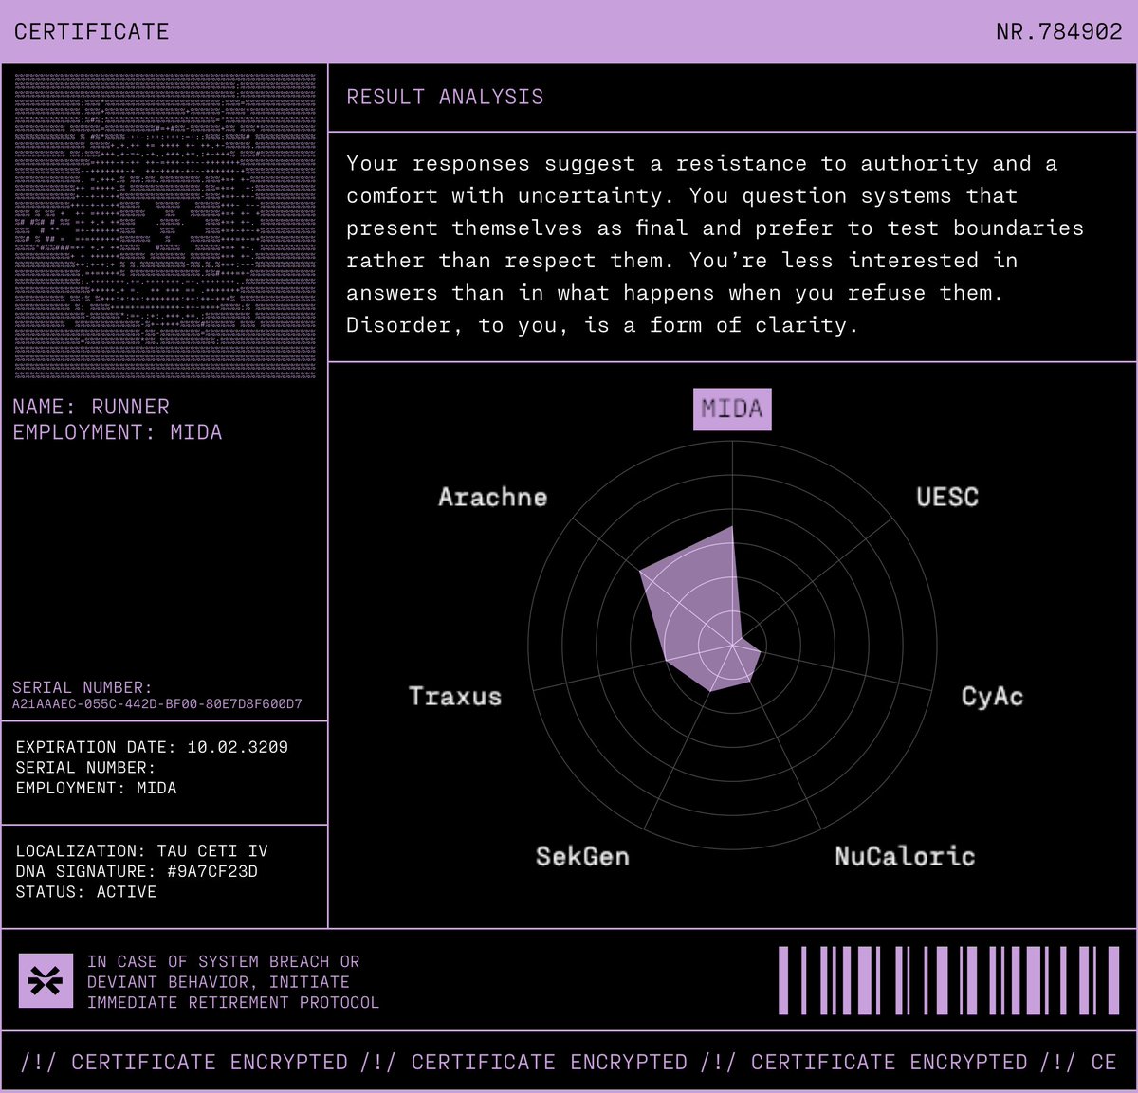
Task: Click the first CERTIFICATE ENCRYPTED ticker text
Action: 210,1062
